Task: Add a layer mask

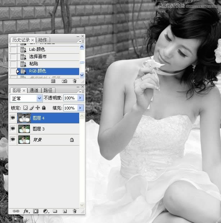Action: (36, 211)
